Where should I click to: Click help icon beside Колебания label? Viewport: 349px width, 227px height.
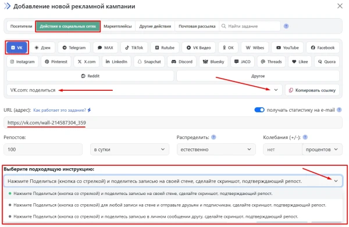click(x=305, y=137)
